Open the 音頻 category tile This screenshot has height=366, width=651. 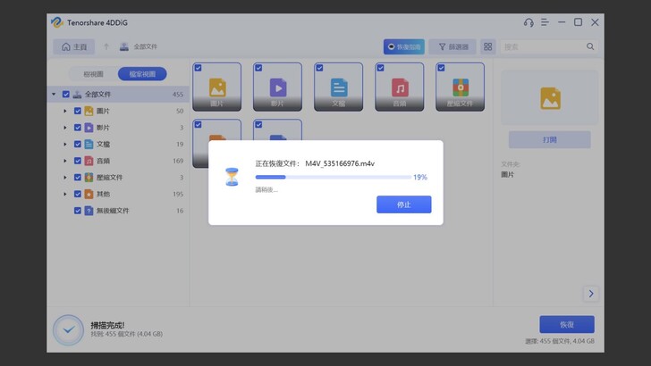pos(400,87)
